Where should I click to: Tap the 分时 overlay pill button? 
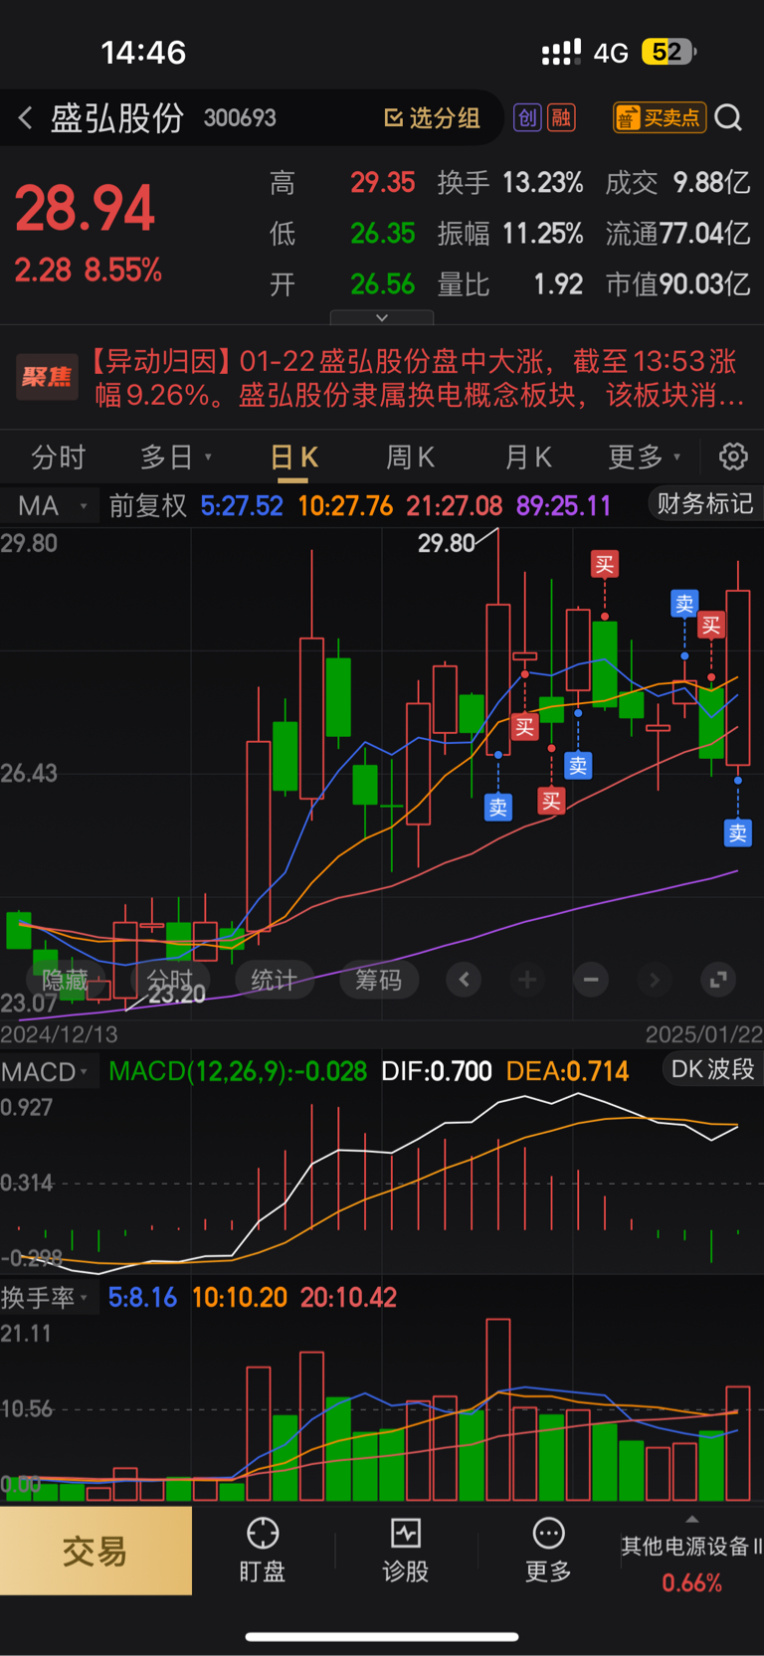(x=169, y=981)
